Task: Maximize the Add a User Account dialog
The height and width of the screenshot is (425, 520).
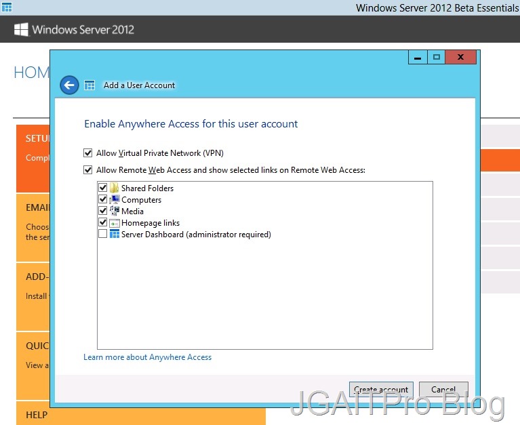Action: click(437, 58)
